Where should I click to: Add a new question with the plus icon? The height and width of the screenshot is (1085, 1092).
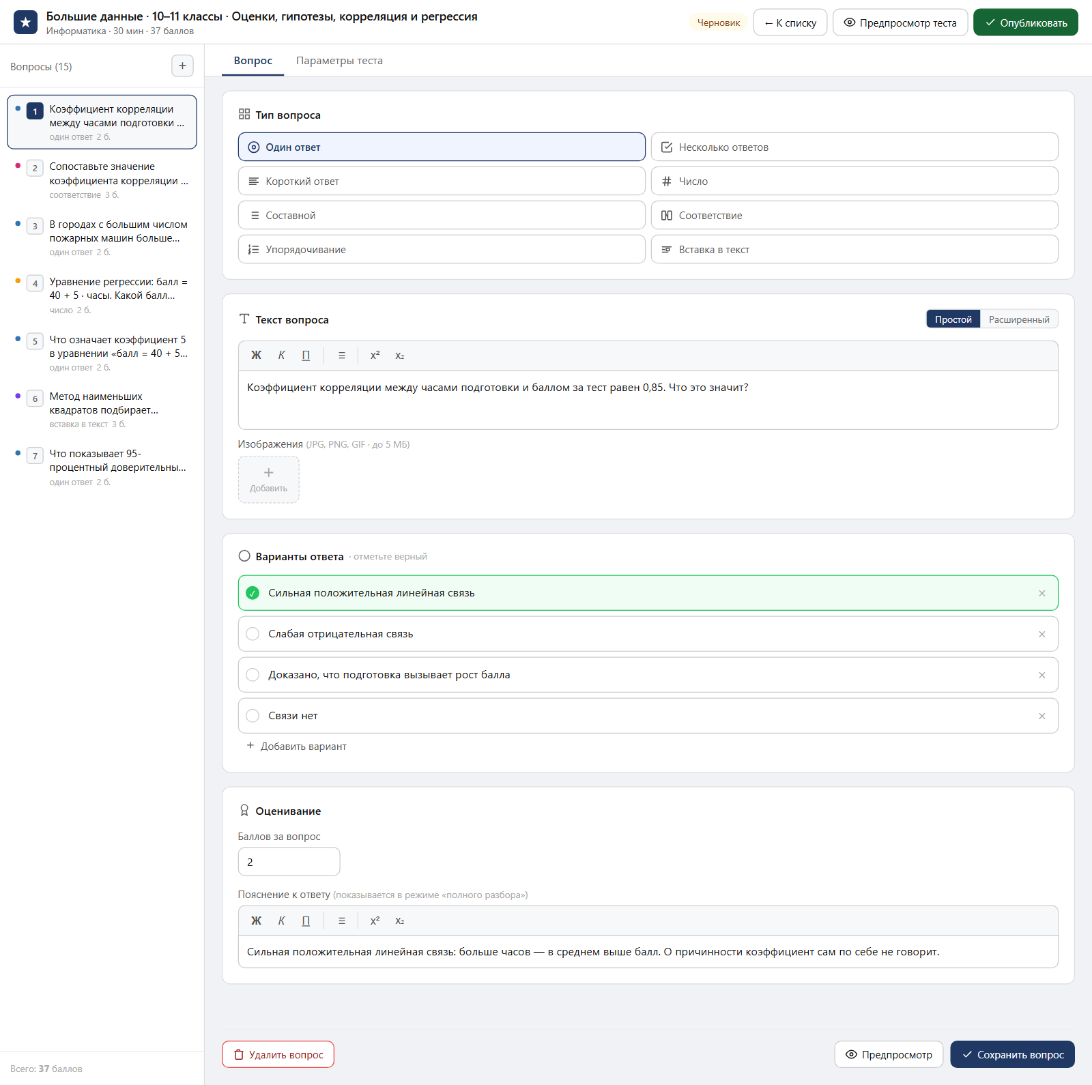point(182,66)
